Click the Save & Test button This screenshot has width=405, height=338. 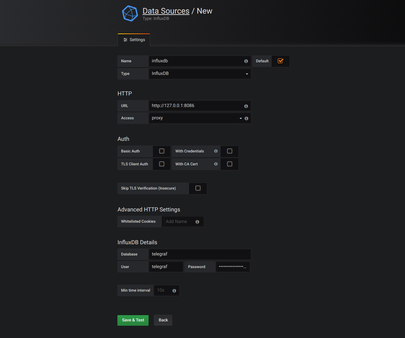(133, 320)
